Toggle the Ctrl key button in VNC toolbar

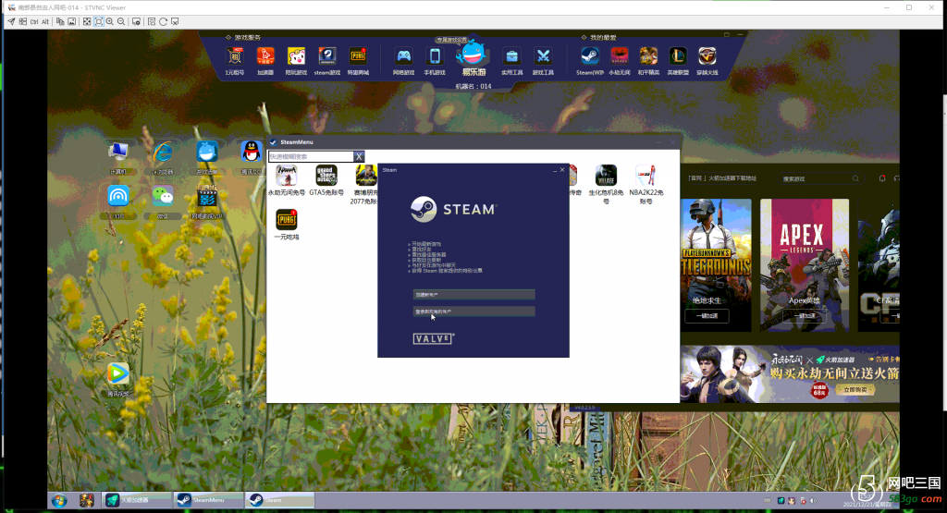pos(34,22)
